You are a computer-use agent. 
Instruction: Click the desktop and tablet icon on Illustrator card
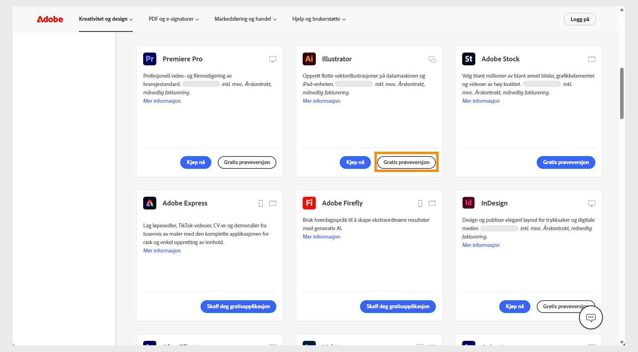(432, 59)
